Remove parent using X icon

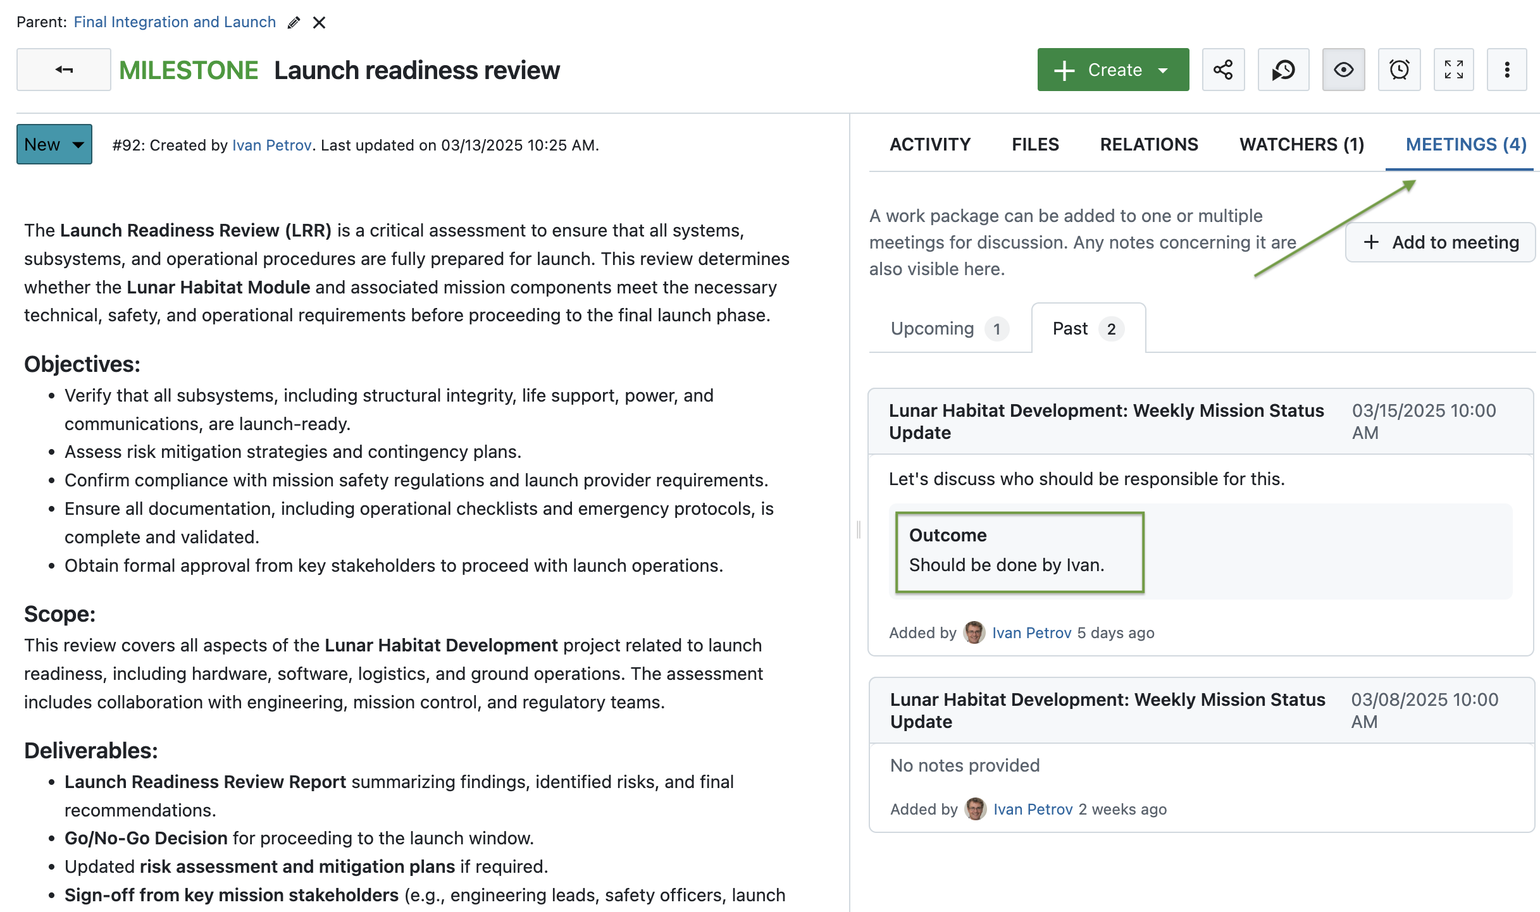coord(320,23)
